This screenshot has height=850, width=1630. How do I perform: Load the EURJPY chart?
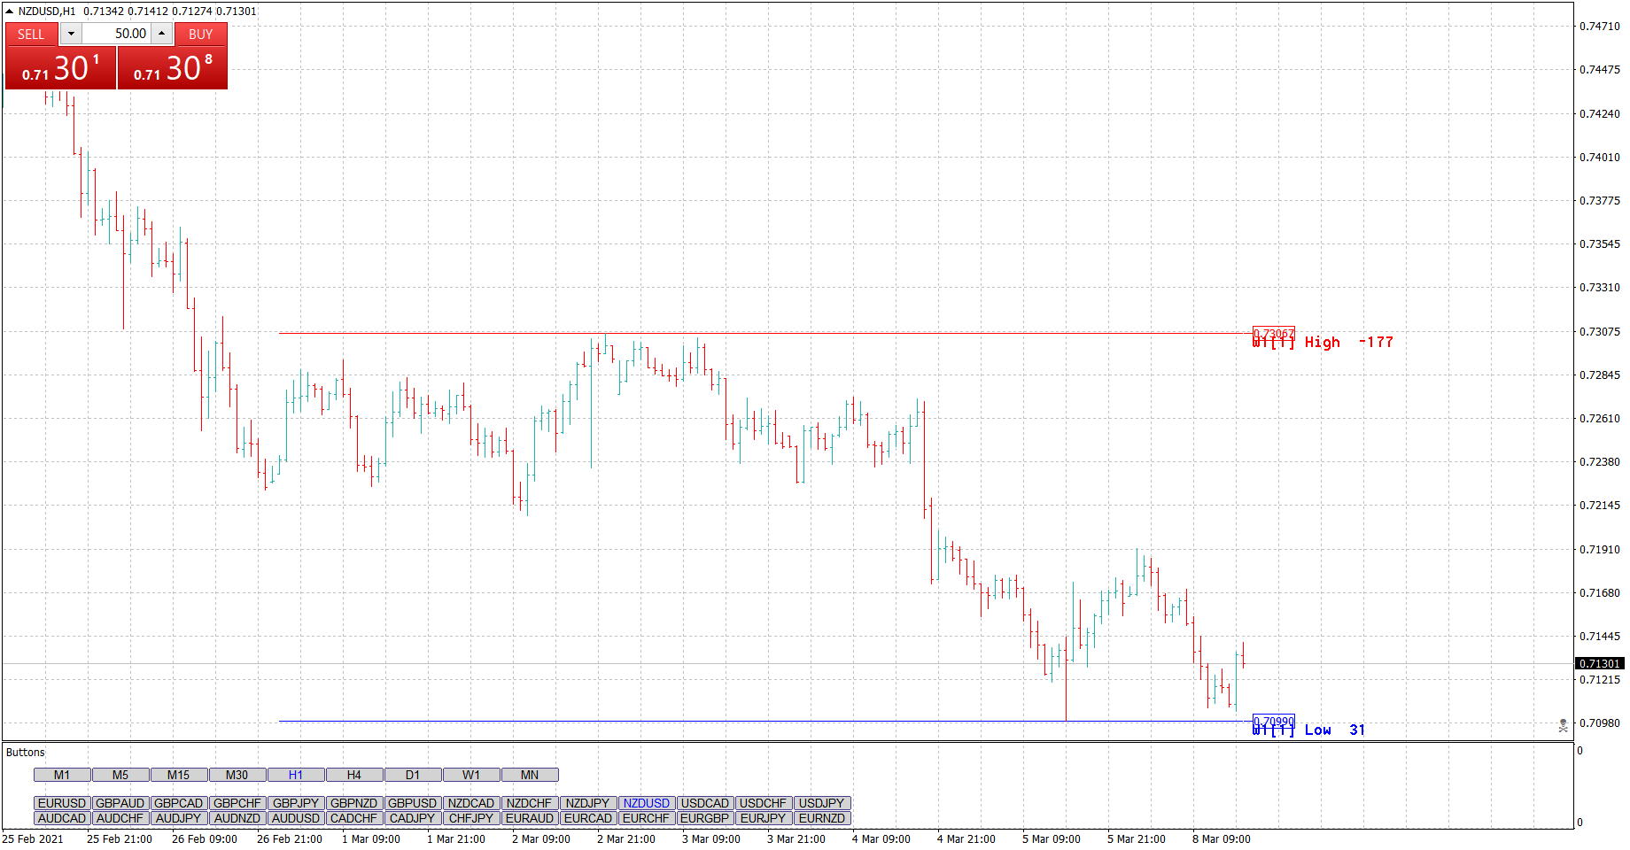(x=764, y=818)
